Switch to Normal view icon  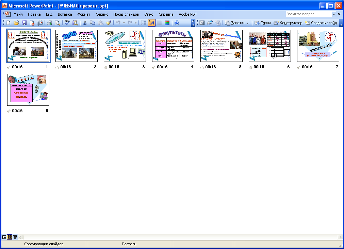[4, 237]
